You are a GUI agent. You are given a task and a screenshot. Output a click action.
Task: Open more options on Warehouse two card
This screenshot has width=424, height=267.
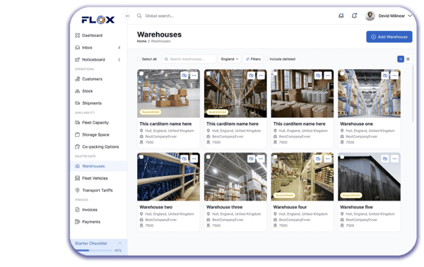coord(194,159)
